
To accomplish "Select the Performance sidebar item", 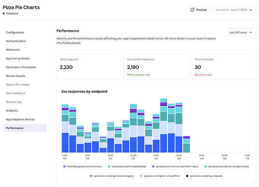I will tap(25, 128).
